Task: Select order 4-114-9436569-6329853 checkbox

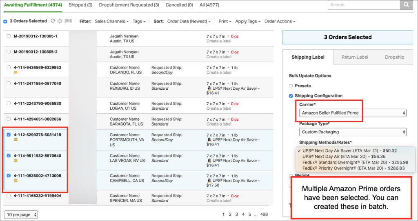Action: (9, 67)
